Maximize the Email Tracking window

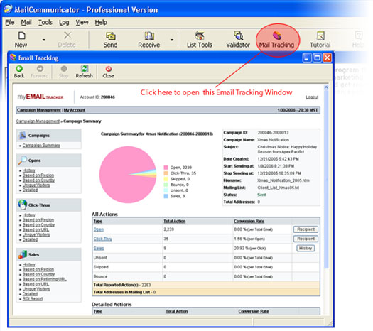pyautogui.click(x=317, y=58)
